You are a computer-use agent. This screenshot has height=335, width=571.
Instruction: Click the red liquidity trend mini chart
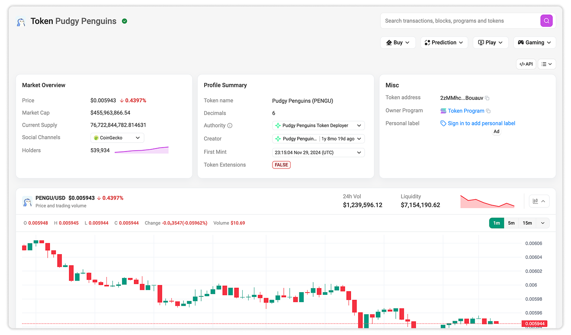click(x=487, y=201)
